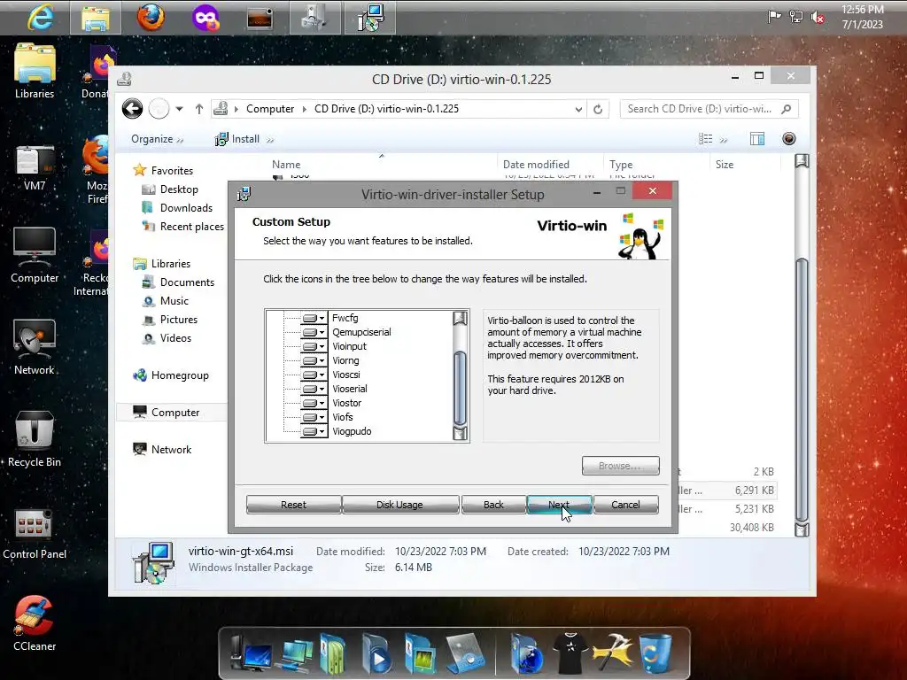Select the Viogpudo feature label
Viewport: 907px width, 680px height.
(352, 431)
